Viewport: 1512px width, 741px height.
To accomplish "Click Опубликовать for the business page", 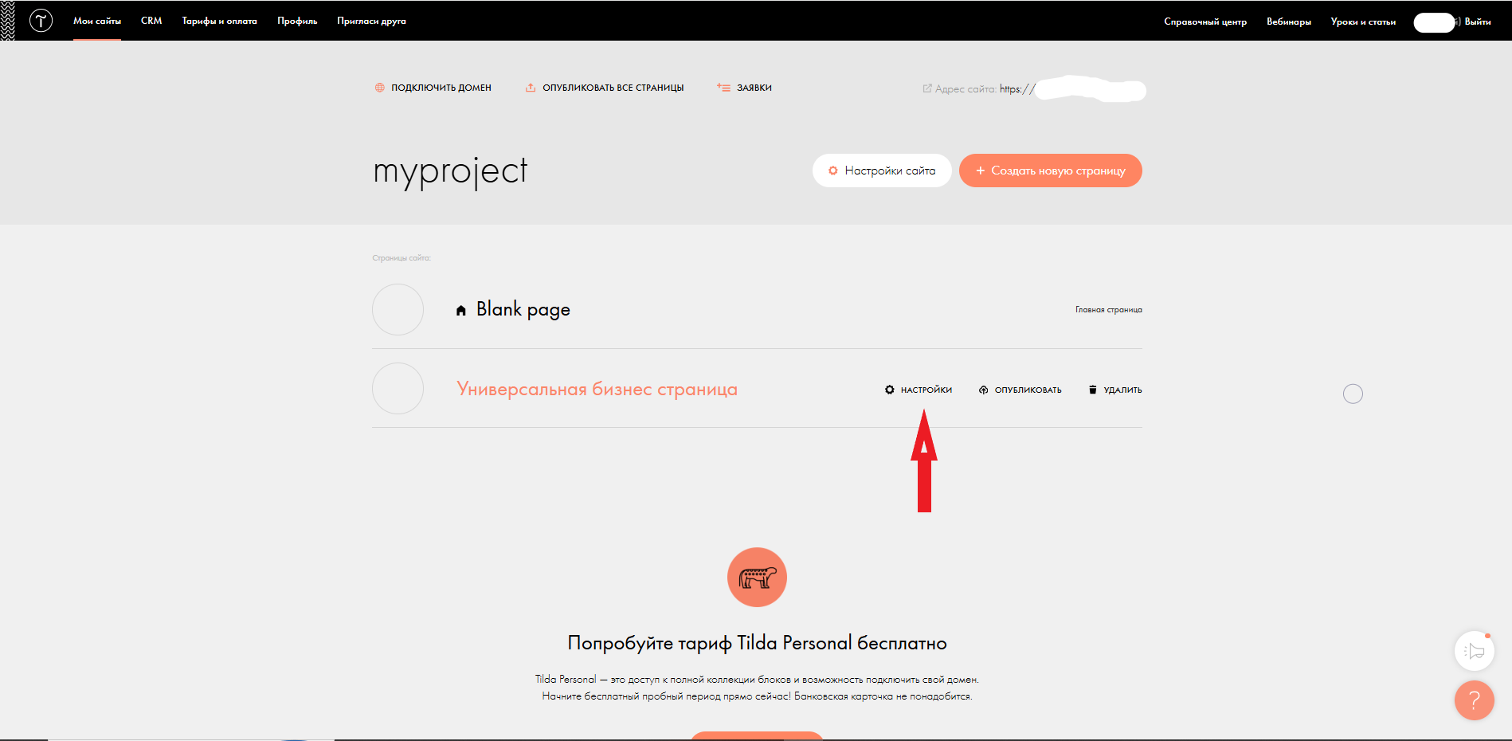I will pyautogui.click(x=1028, y=390).
